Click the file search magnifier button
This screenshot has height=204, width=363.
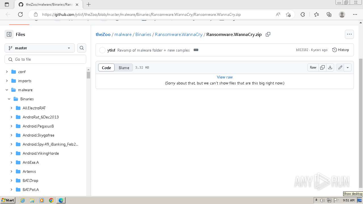point(82,48)
